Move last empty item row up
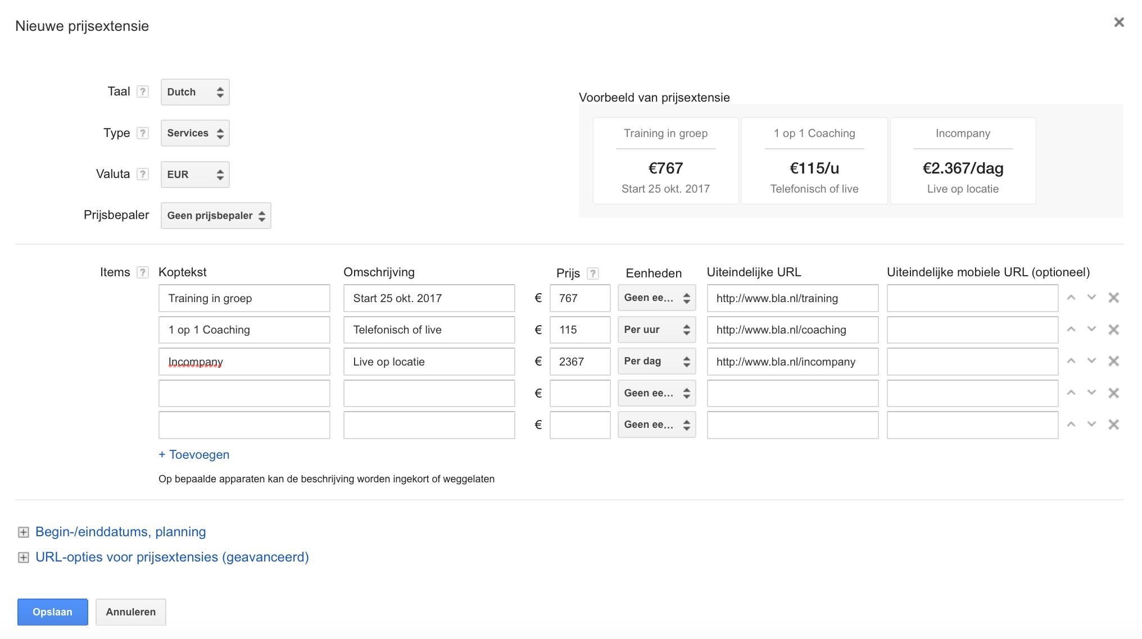This screenshot has width=1142, height=639. click(x=1071, y=425)
